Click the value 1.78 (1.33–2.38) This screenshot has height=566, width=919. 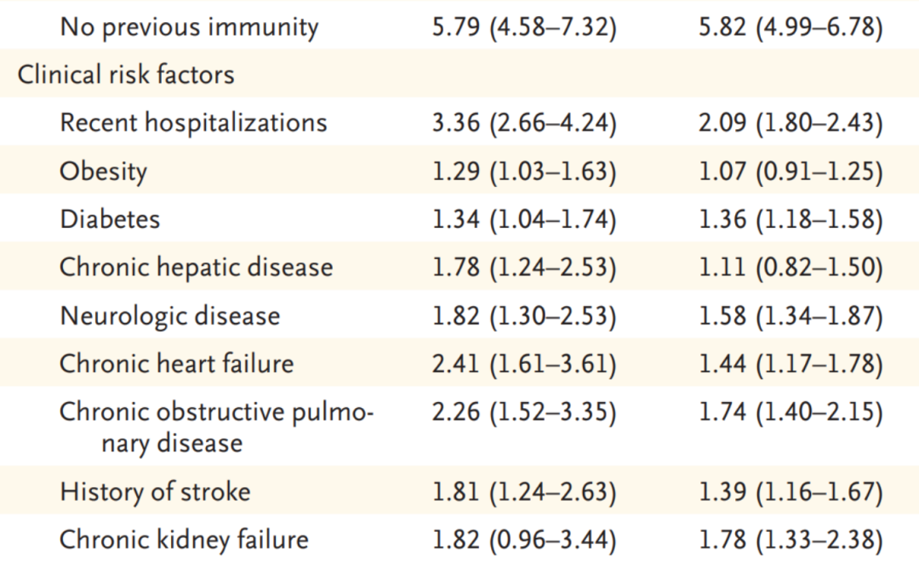791,540
